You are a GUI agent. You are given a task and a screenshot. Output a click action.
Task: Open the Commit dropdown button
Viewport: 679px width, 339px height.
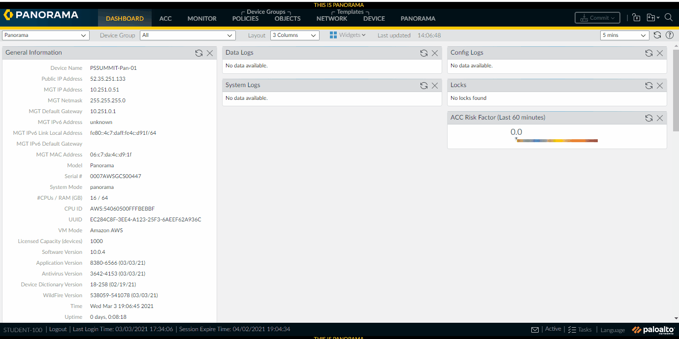click(x=597, y=18)
